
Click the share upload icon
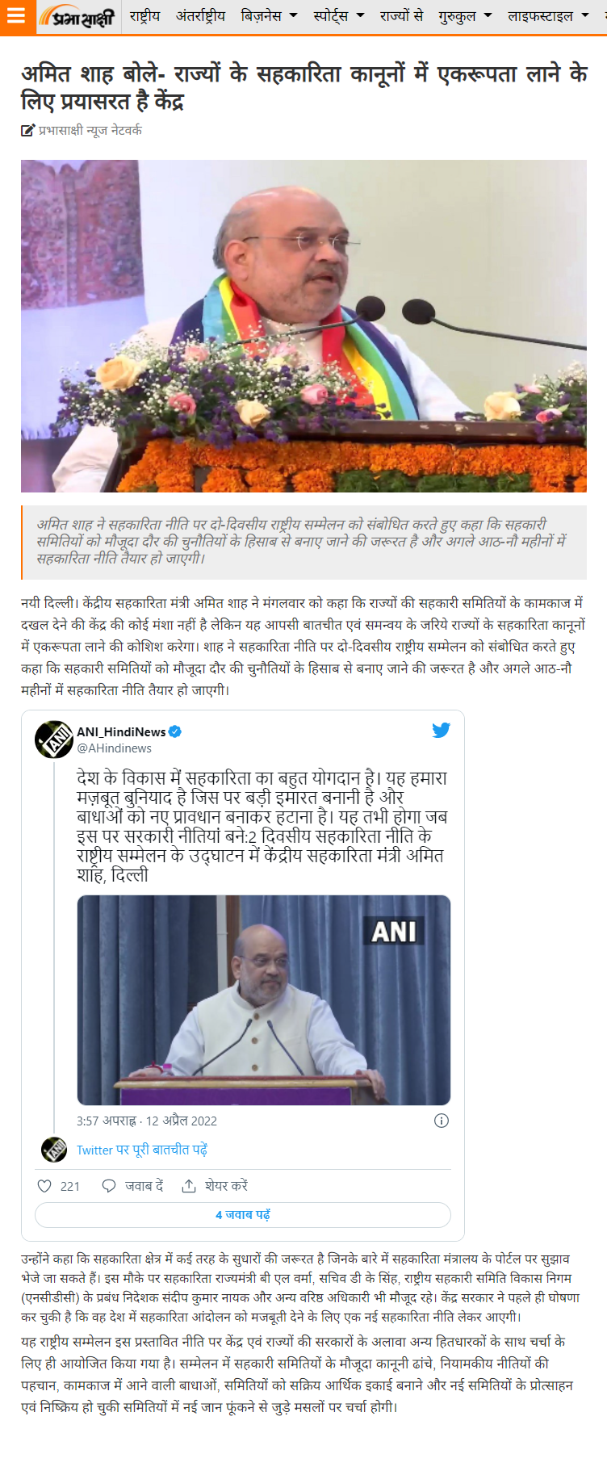tap(189, 1186)
